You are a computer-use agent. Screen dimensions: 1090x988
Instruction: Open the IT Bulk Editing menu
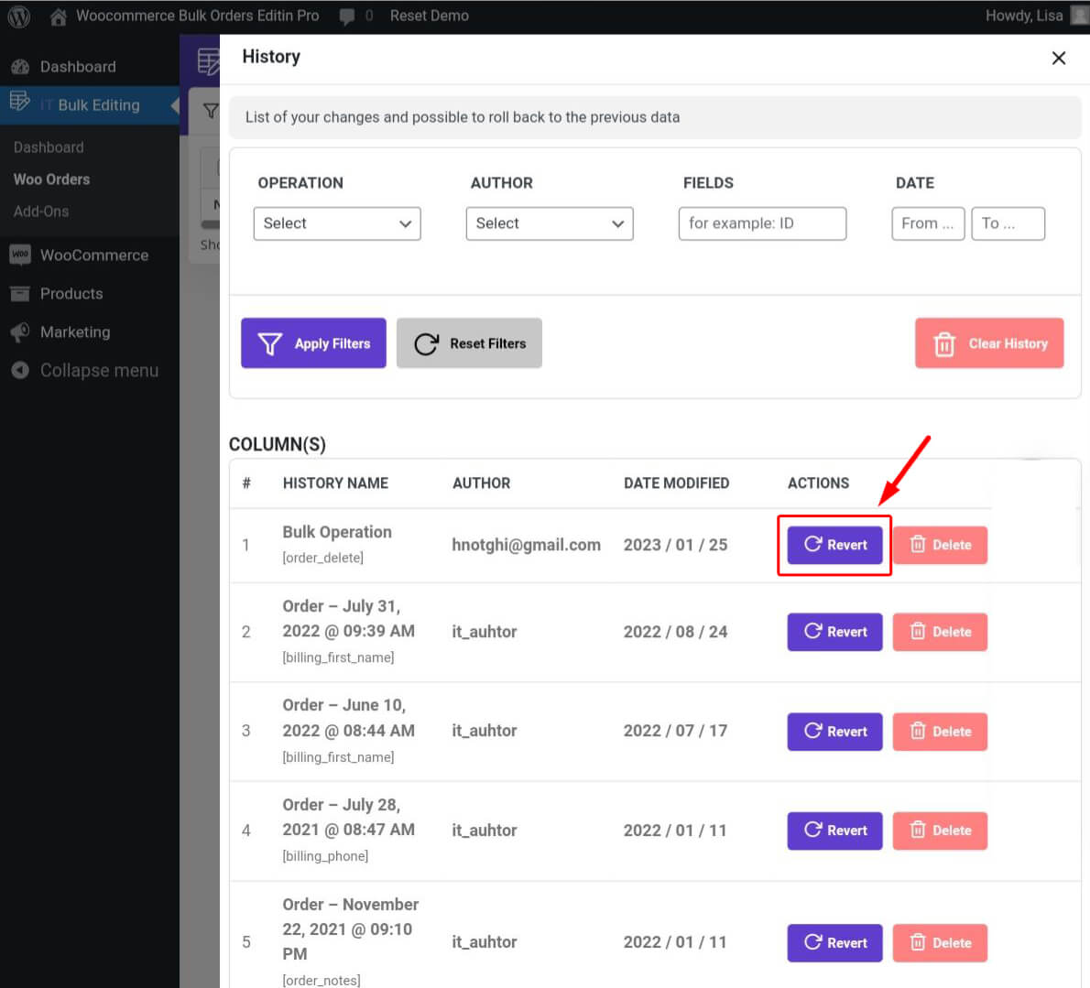tap(90, 105)
